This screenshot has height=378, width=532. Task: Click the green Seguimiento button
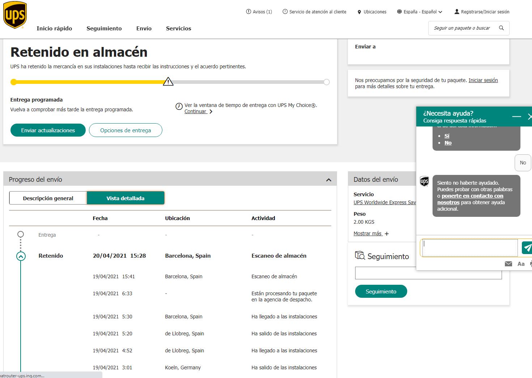tap(381, 291)
